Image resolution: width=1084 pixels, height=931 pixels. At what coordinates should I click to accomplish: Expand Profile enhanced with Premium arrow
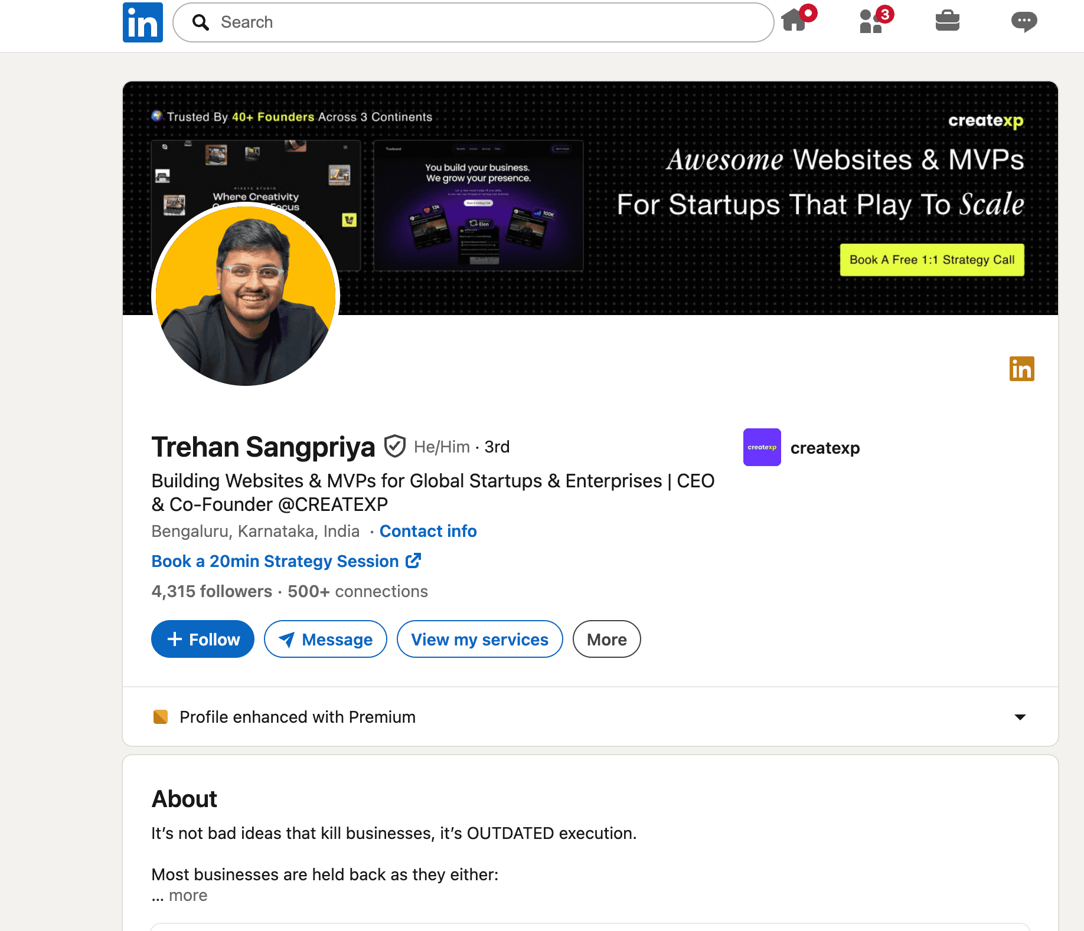1020,717
